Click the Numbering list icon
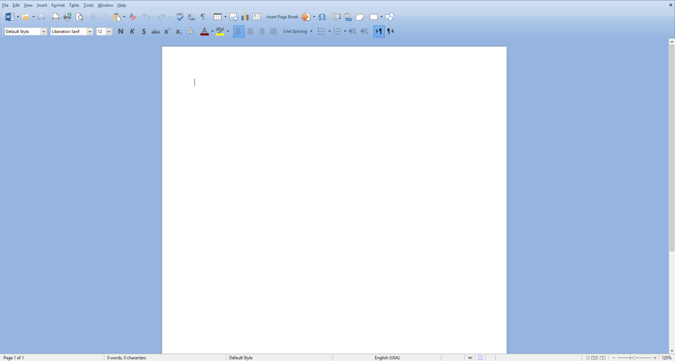Image resolution: width=675 pixels, height=361 pixels. coord(337,32)
